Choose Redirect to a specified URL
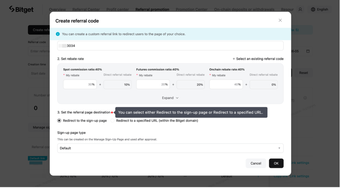The width and height of the screenshot is (341, 188). point(112,121)
